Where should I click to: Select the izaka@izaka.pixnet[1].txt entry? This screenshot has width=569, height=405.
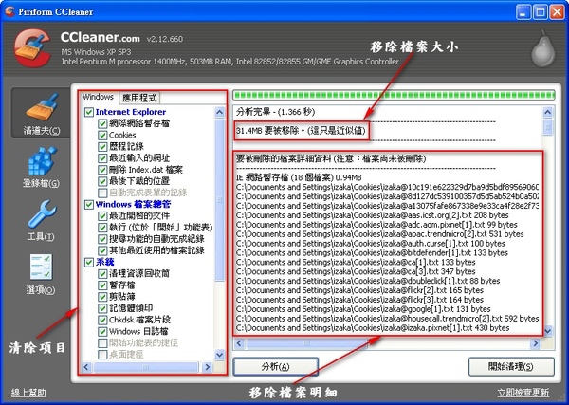tap(373, 328)
